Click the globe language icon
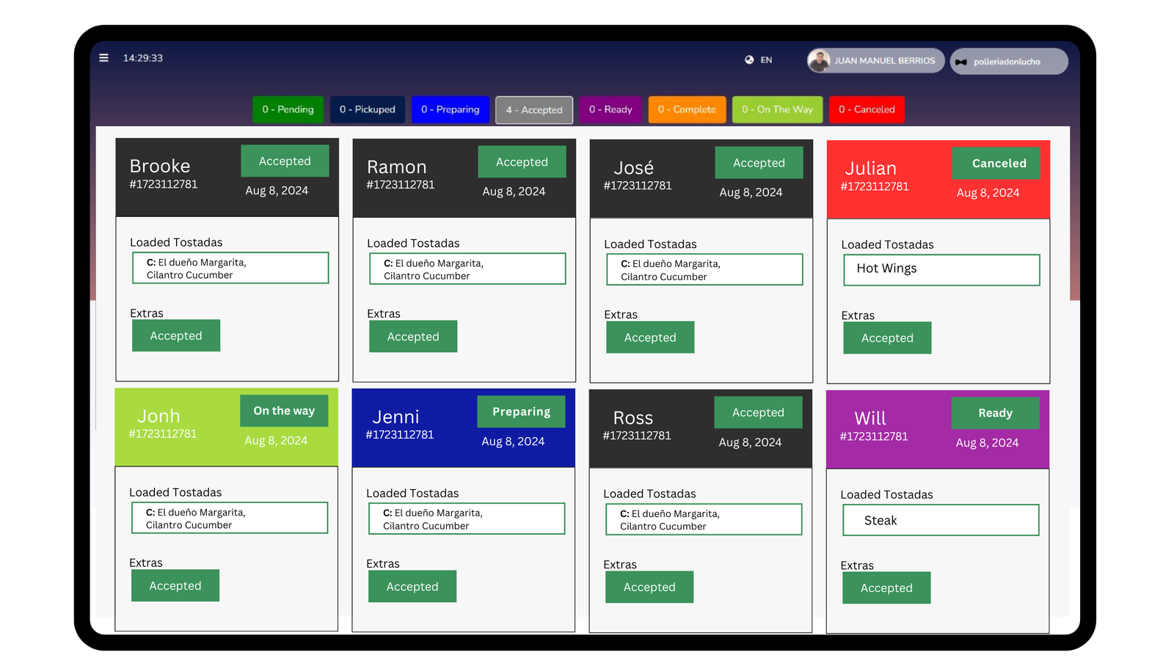This screenshot has width=1174, height=660. click(749, 60)
